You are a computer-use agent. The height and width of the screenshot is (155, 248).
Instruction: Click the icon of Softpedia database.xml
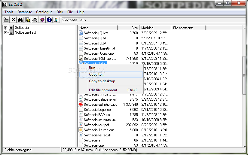tap(81, 99)
